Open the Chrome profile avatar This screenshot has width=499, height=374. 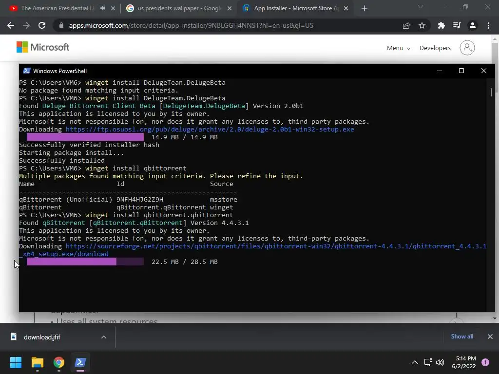tap(473, 25)
